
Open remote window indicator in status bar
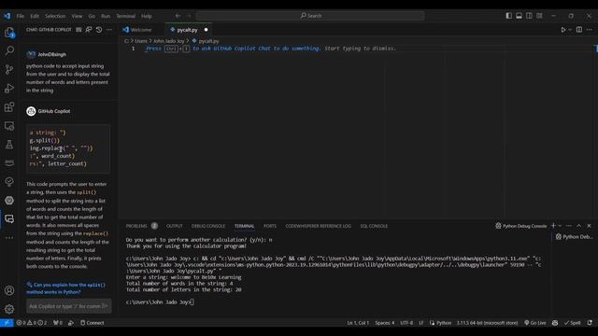coord(7,323)
